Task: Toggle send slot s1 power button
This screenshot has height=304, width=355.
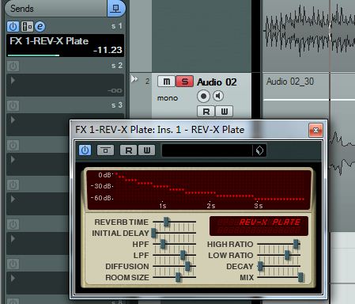Action: click(x=13, y=26)
